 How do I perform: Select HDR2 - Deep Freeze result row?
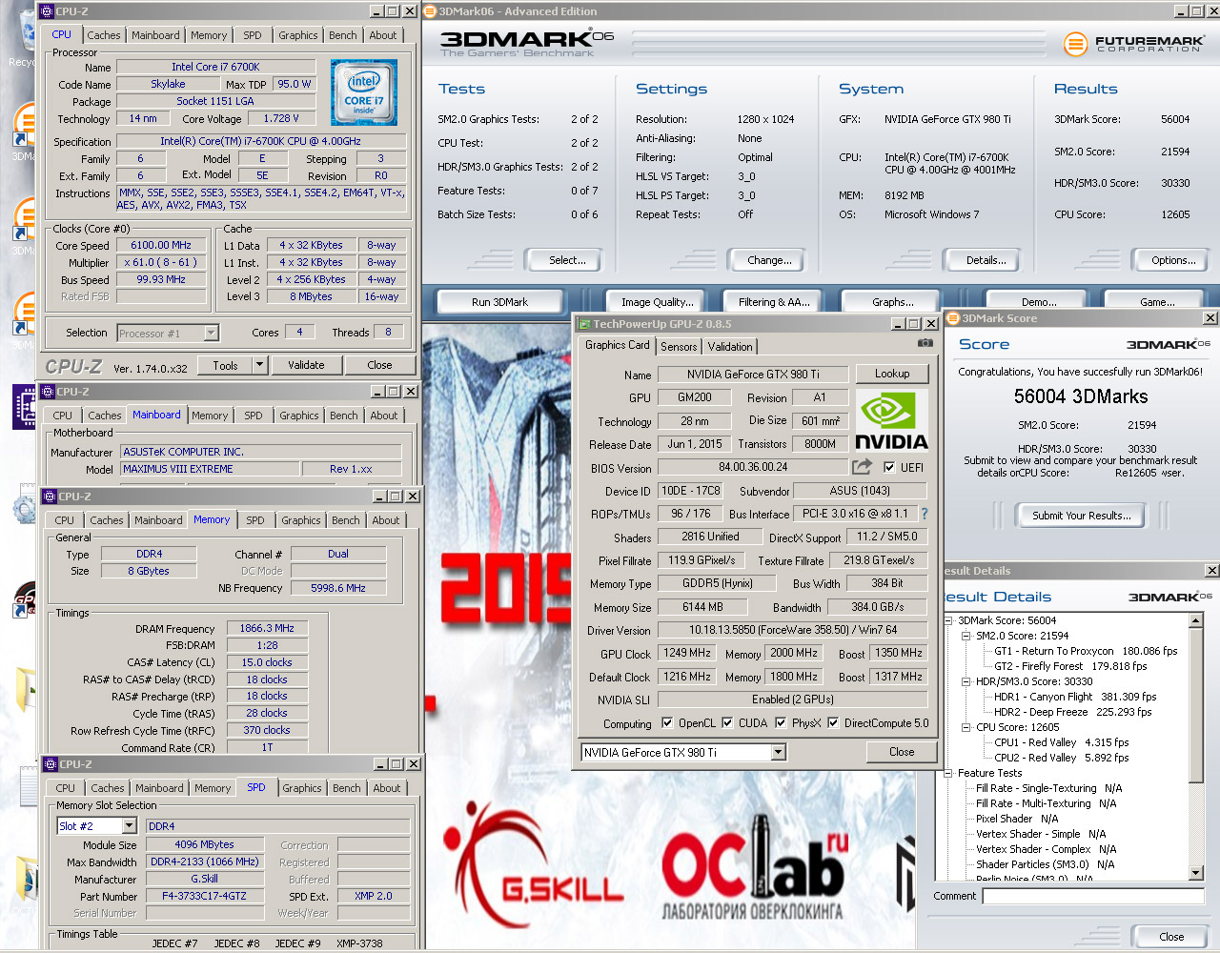point(1073,712)
